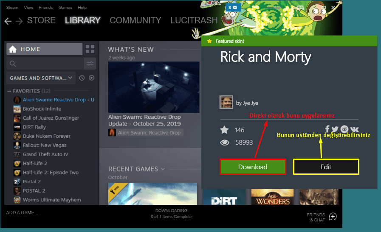Viewport: 381px width, 232px height.
Task: Click Add a Game
Action: (x=22, y=212)
